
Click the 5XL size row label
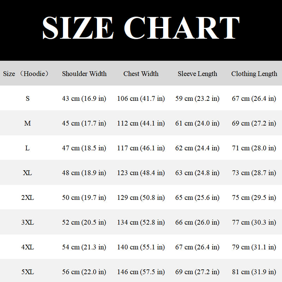27,272
